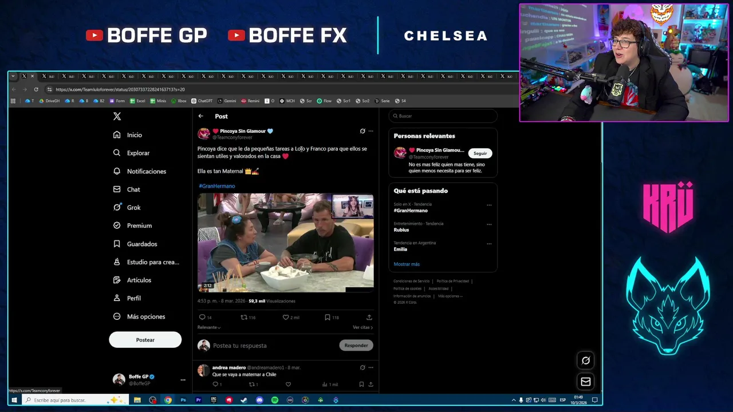Open Chat in the sidebar
The height and width of the screenshot is (412, 733).
[127, 189]
